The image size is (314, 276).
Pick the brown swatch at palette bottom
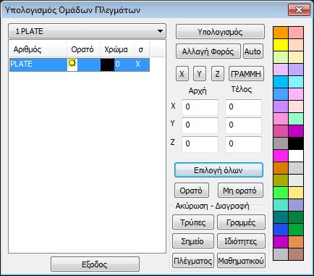tap(296, 254)
